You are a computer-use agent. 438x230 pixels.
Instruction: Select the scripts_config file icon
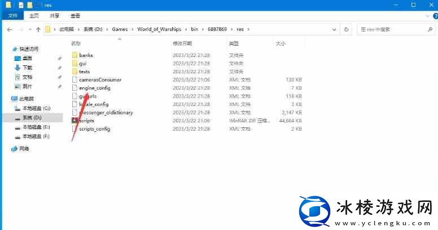[75, 129]
